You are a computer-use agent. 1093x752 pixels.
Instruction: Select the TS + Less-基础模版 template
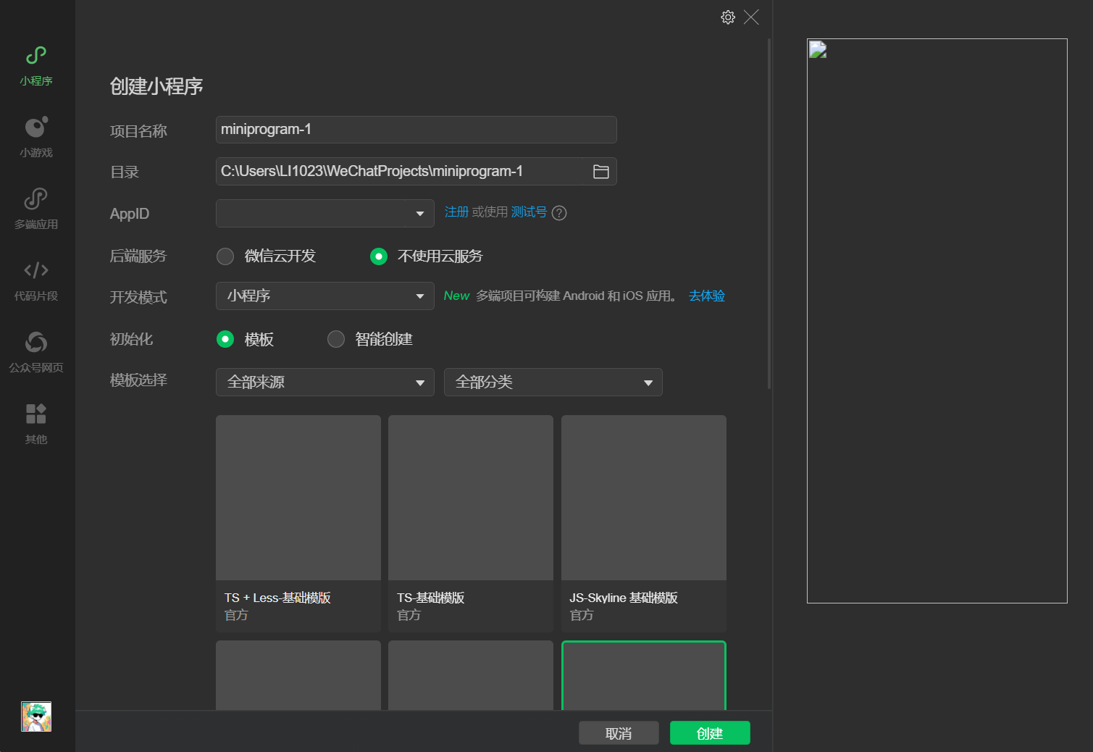pyautogui.click(x=298, y=524)
